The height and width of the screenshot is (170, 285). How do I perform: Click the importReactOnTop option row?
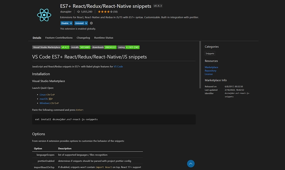[87, 167]
